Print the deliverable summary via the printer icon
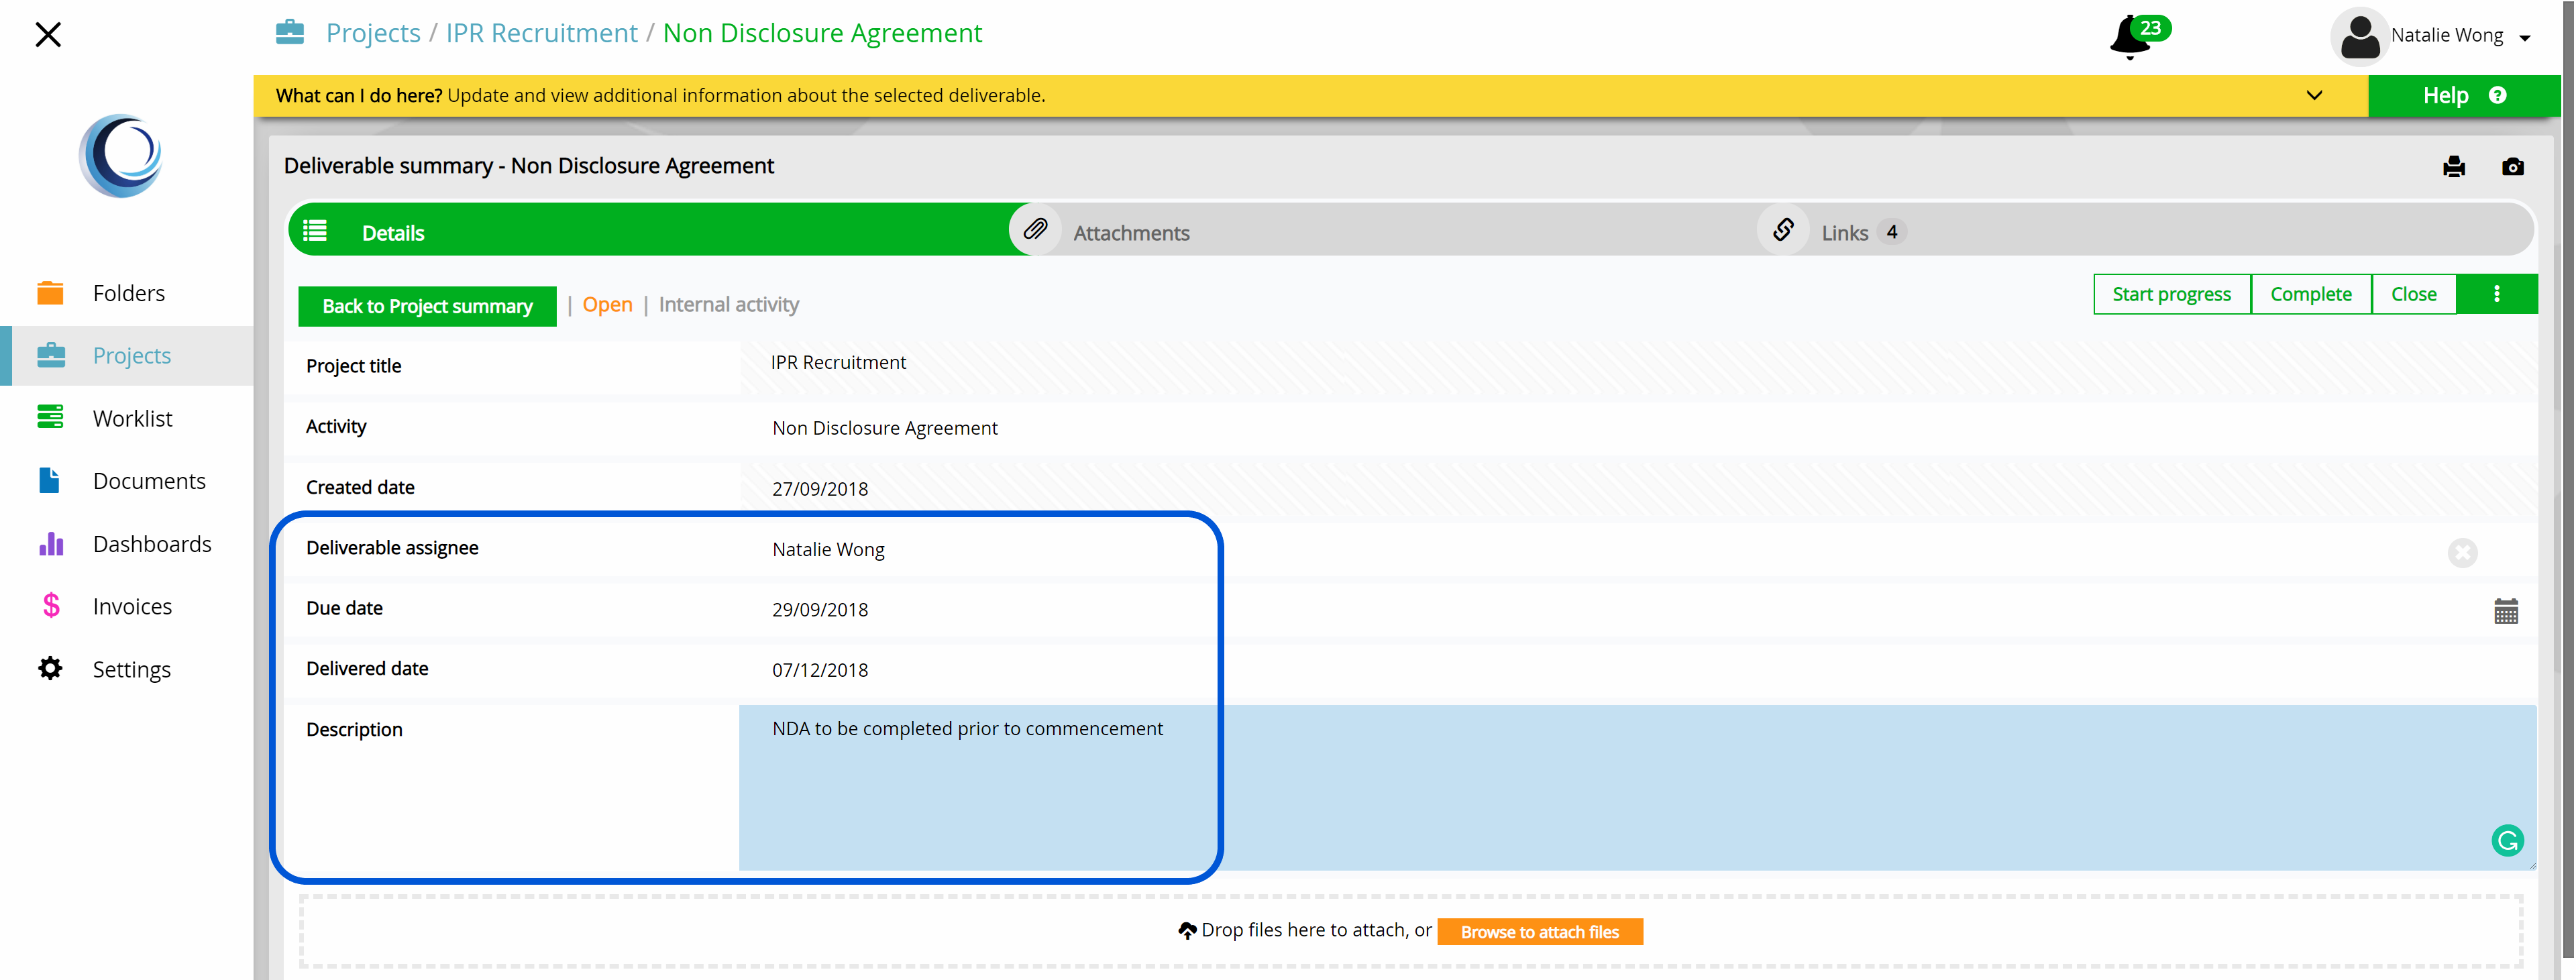The width and height of the screenshot is (2576, 980). click(2454, 166)
